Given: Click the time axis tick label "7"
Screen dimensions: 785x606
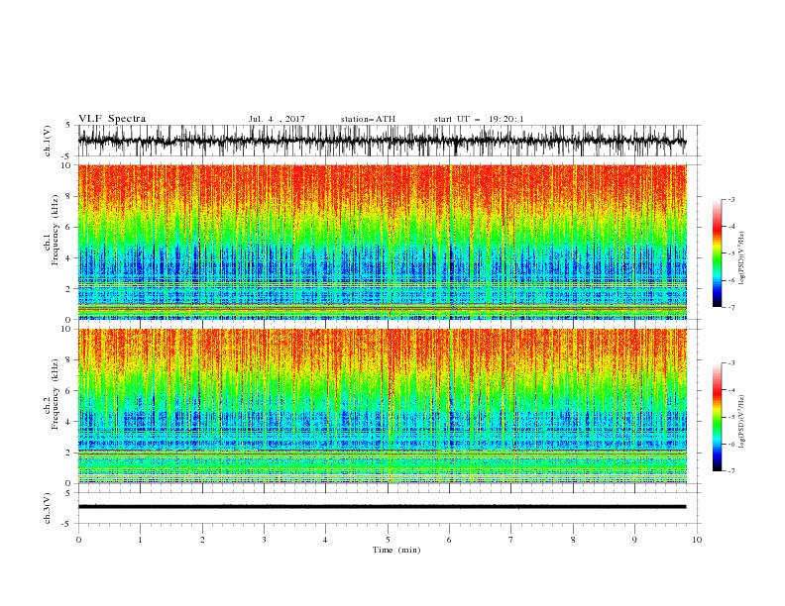Looking at the screenshot, I should pyautogui.click(x=511, y=540).
